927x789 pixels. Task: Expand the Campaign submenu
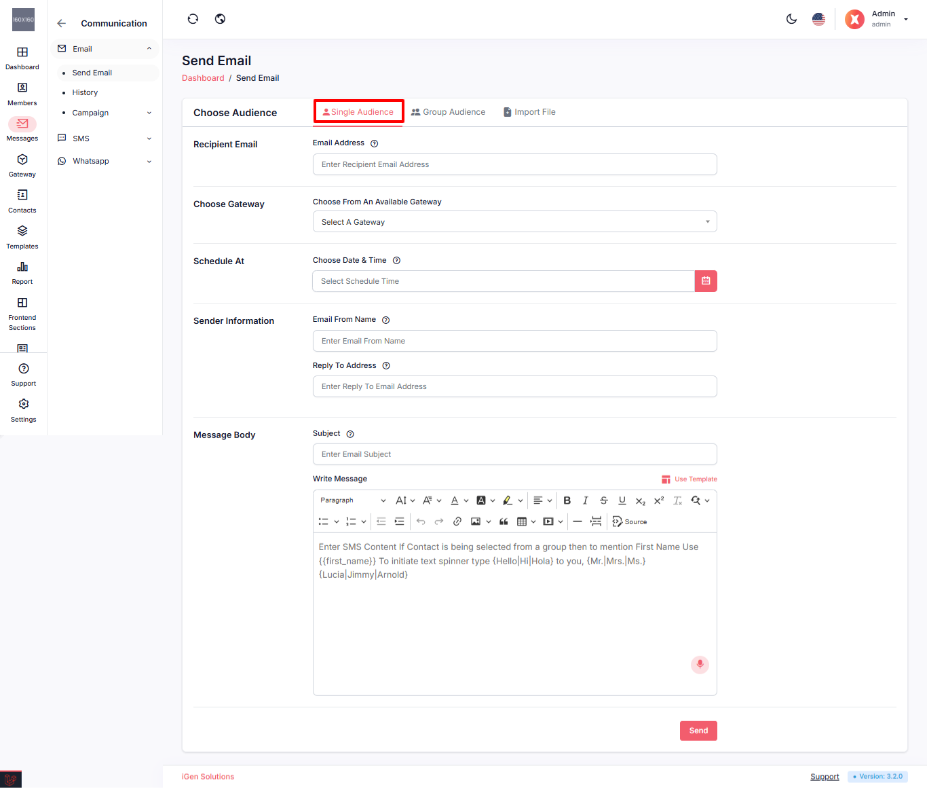tap(112, 113)
